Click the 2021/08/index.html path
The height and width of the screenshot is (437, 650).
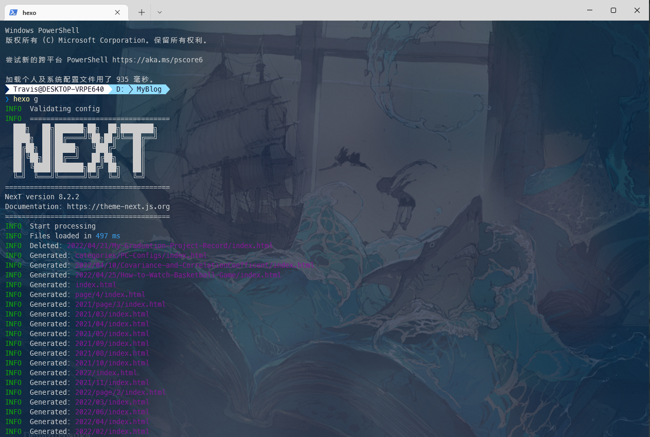(112, 353)
